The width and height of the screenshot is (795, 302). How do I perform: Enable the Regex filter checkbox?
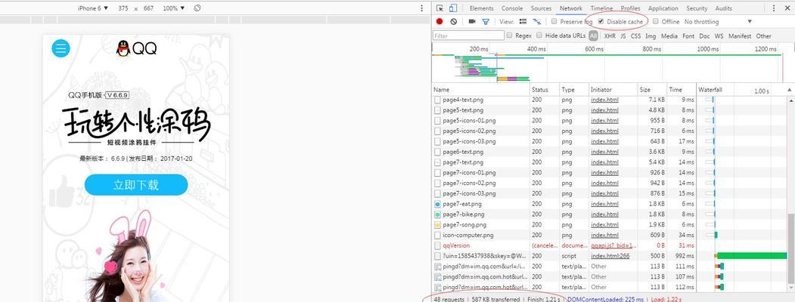point(510,35)
